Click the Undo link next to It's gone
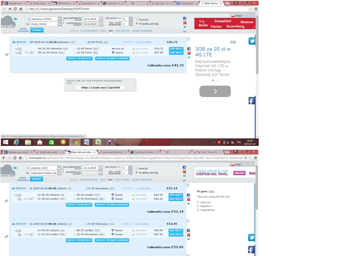Viewport: 341px width, 256px height. tap(211, 192)
